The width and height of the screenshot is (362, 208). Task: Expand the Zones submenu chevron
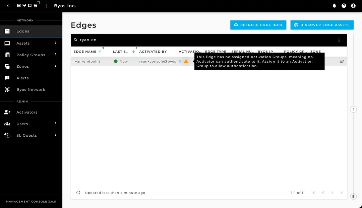click(x=55, y=66)
